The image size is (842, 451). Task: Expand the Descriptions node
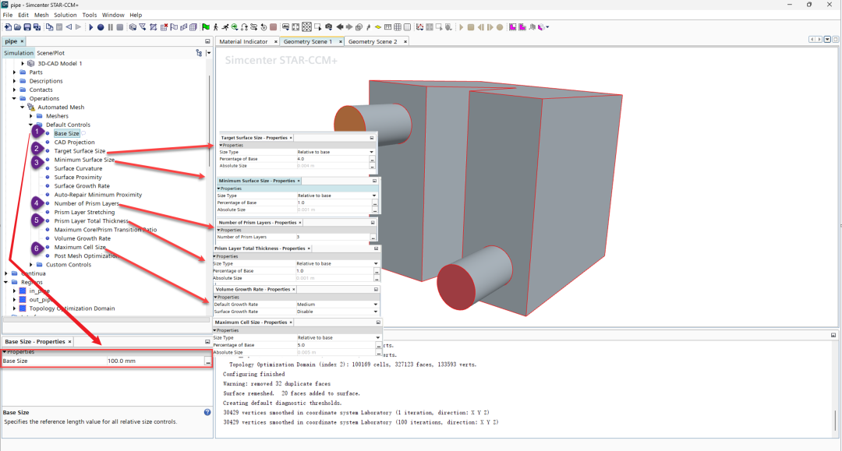15,81
